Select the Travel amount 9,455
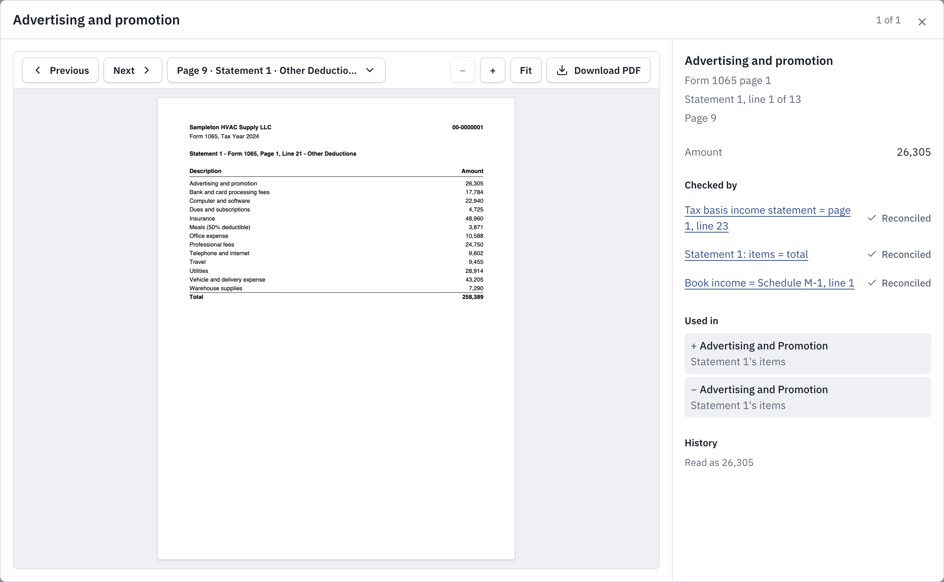This screenshot has height=582, width=944. (x=475, y=262)
